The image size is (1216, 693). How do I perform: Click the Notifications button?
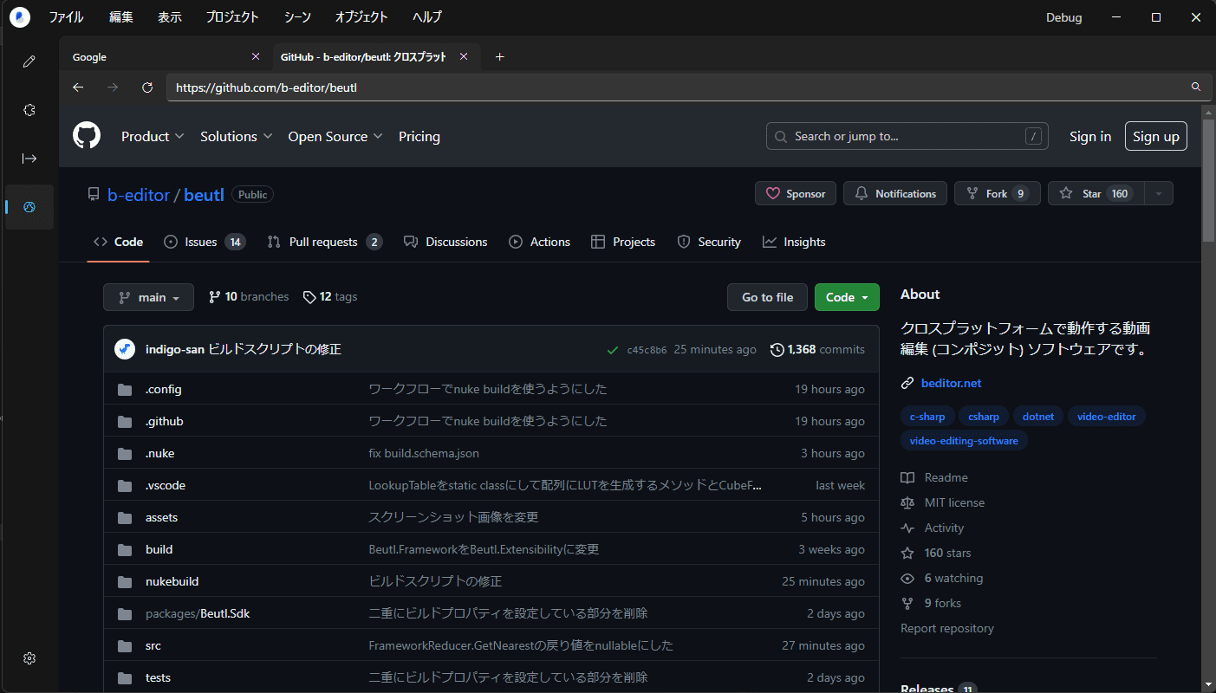tap(895, 193)
